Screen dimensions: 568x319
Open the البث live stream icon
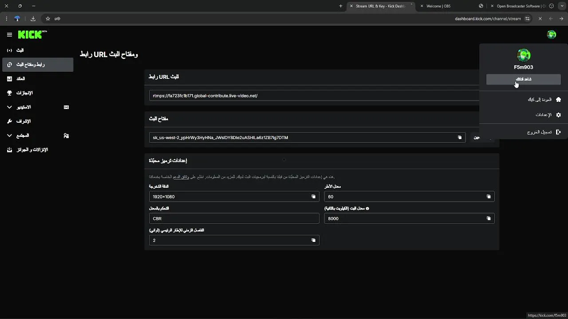tap(9, 51)
